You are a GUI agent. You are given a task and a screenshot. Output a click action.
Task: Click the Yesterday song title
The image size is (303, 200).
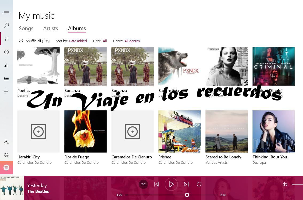pos(37,186)
